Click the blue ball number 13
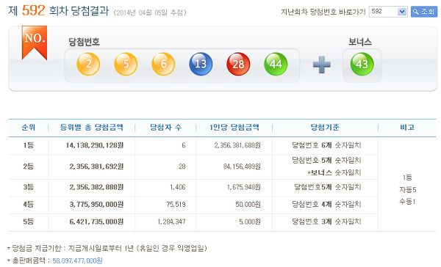The image size is (441, 267). 201,64
